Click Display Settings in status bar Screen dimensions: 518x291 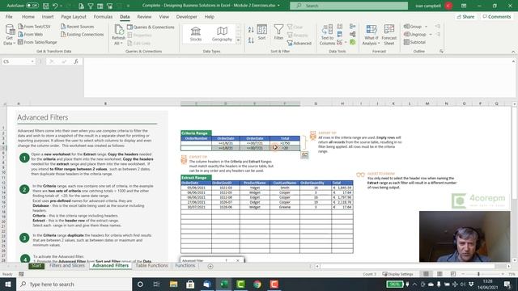397,274
